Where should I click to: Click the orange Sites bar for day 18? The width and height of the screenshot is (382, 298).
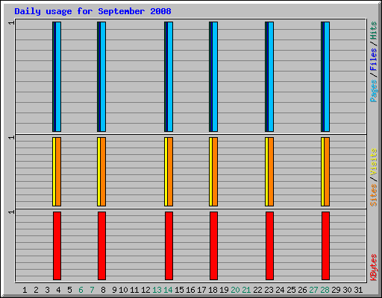(215, 171)
